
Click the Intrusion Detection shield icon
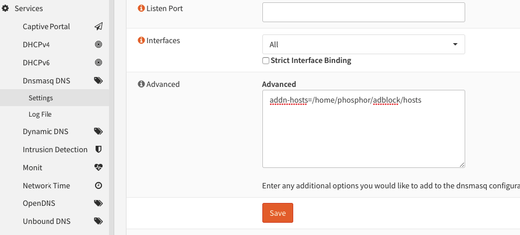(99, 149)
